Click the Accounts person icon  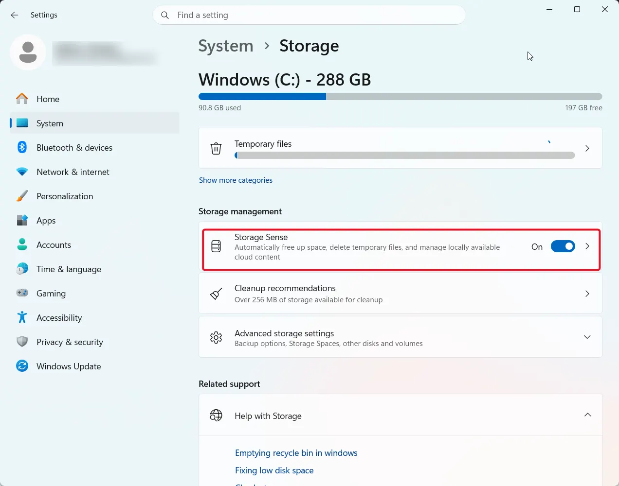(22, 244)
